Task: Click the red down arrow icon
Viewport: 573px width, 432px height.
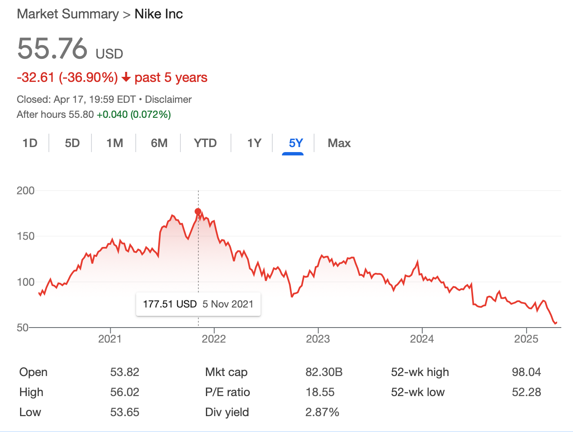Action: pyautogui.click(x=126, y=78)
